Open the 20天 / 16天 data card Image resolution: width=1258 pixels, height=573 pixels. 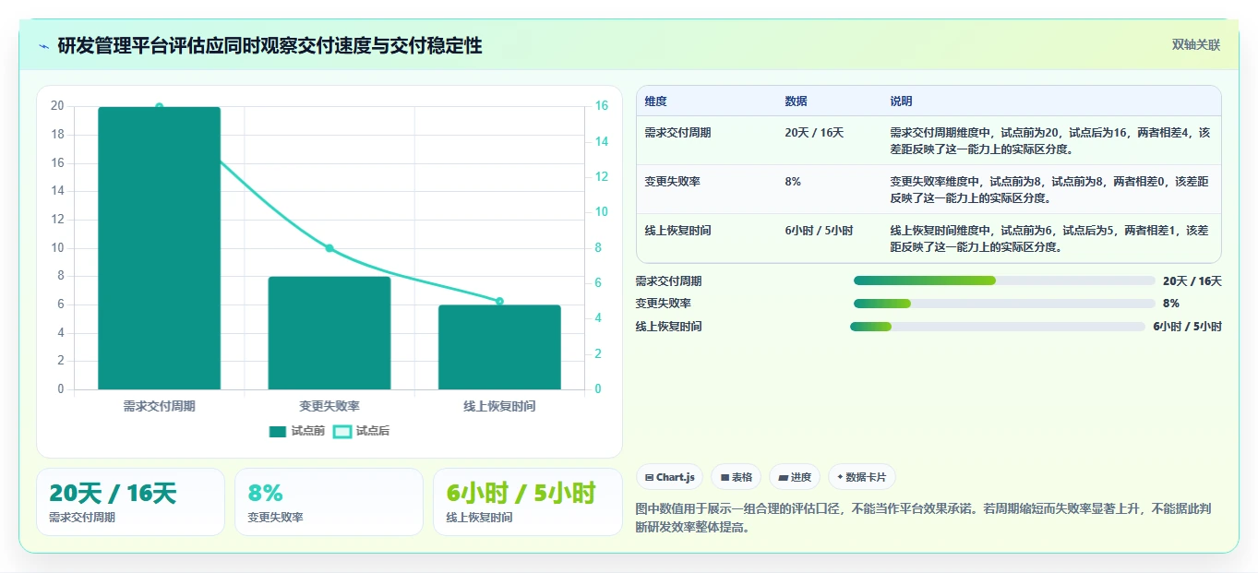tap(130, 502)
